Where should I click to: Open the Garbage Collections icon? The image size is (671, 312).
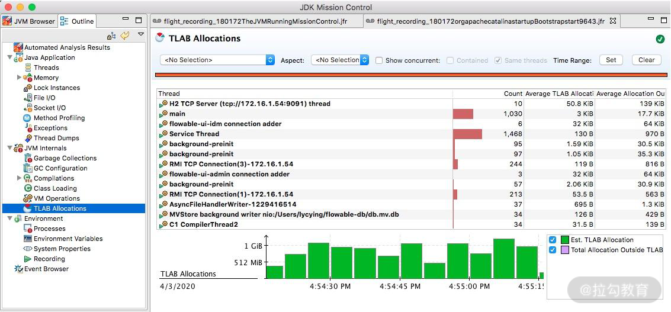point(28,158)
